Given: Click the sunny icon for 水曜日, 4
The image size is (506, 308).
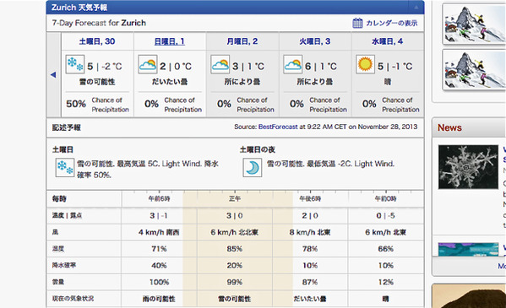Looking at the screenshot, I should 365,64.
